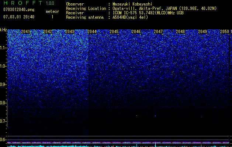The image size is (232, 147).
Task: Click the meteor echo spike below 2047
Action: [x=155, y=144]
